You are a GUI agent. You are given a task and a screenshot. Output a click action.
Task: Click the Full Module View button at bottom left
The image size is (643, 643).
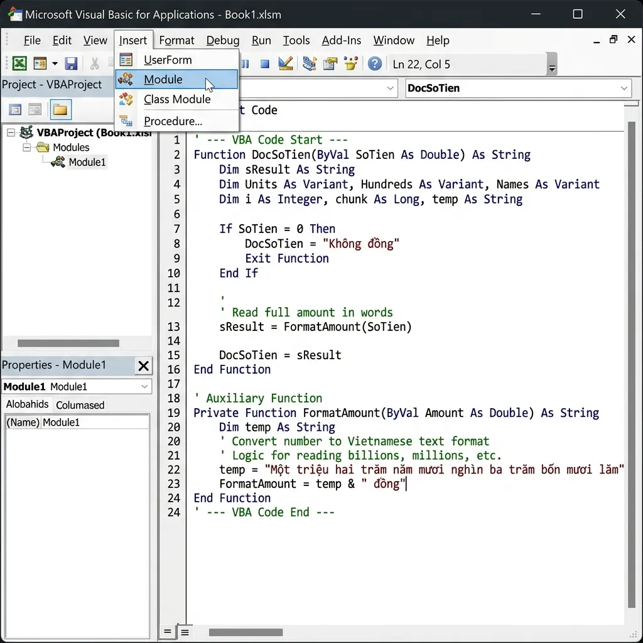185,632
